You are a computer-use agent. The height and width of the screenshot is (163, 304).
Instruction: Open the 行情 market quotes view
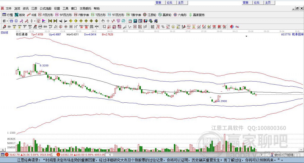(7, 15)
